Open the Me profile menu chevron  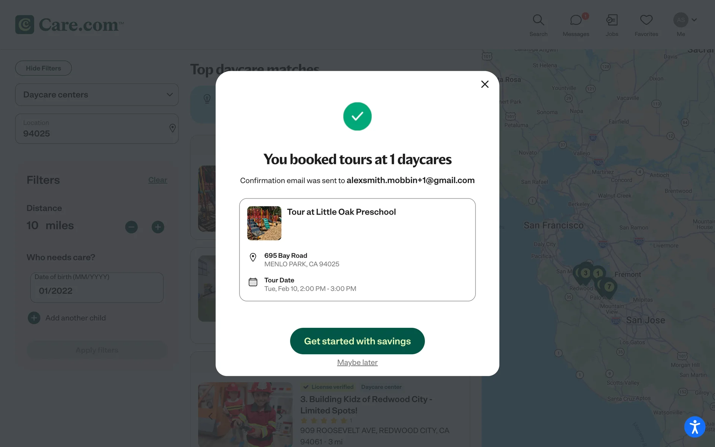pos(694,20)
